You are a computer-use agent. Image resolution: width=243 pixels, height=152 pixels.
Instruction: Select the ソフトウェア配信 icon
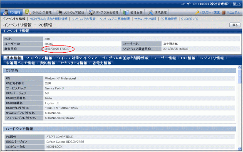click(59, 12)
